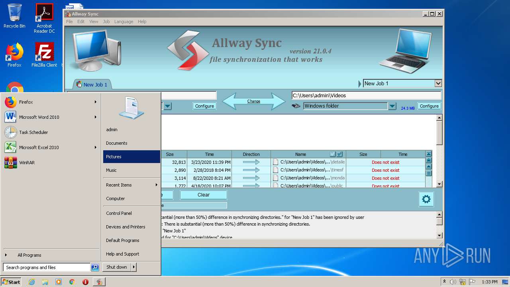Expand Firefox submenu arrow in Start menu
The image size is (510, 287).
coord(96,102)
